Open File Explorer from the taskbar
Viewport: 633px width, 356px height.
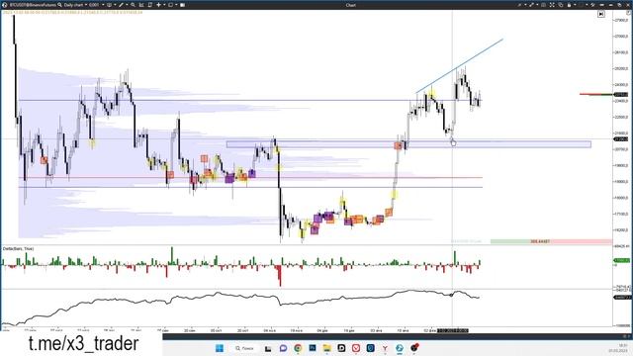tap(327, 348)
